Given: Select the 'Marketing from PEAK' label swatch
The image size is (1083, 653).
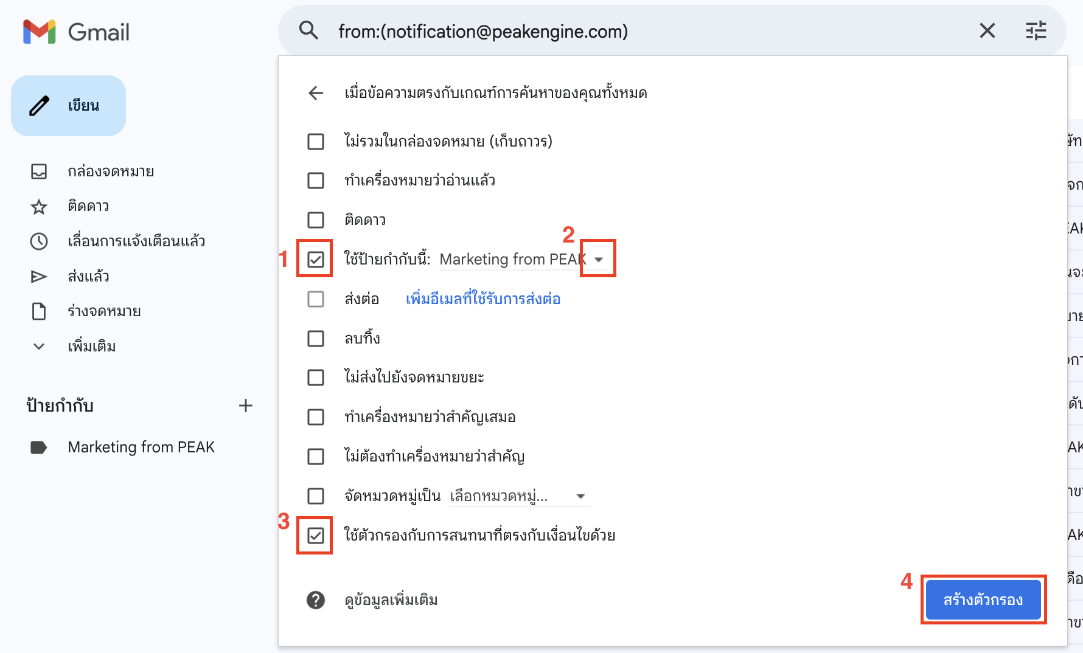Looking at the screenshot, I should (x=39, y=447).
